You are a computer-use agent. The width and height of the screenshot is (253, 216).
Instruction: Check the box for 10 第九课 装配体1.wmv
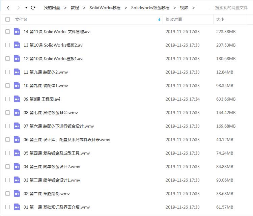click(x=7, y=86)
